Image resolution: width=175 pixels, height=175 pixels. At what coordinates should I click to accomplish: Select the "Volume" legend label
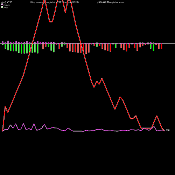[x=7, y=5]
